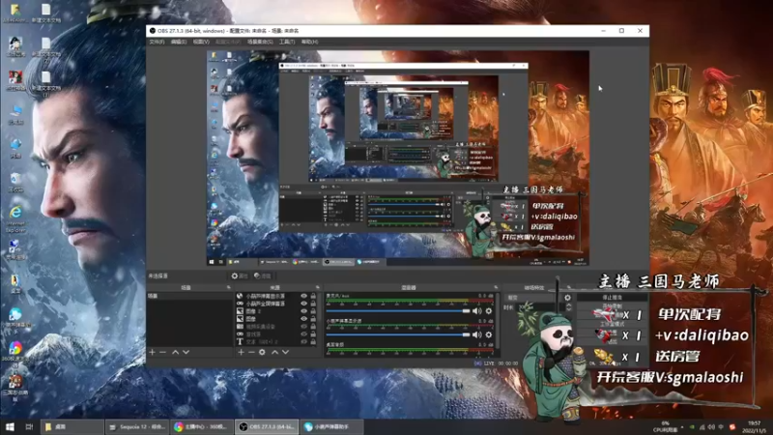Open source properties gear in sources toolbar
This screenshot has height=435, width=773.
262,352
